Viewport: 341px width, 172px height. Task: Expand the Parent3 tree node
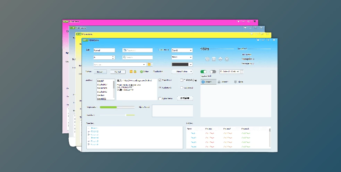tap(89, 135)
